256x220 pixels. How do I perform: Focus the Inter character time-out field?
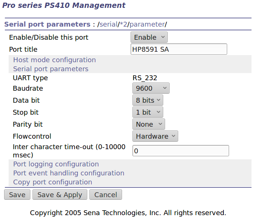click(180, 151)
